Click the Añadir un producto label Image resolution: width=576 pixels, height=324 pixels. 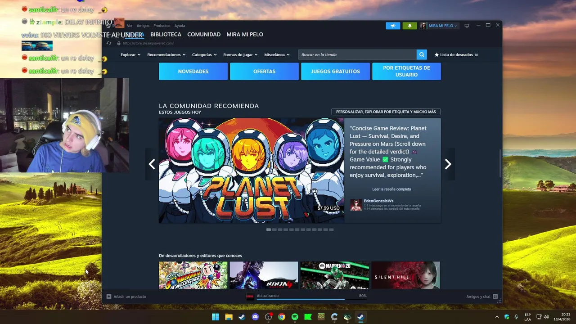(x=130, y=297)
